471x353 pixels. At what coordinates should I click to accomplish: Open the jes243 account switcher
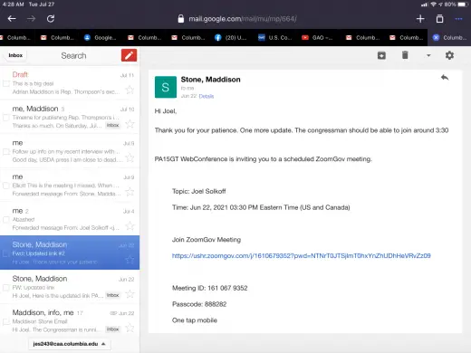(x=70, y=344)
